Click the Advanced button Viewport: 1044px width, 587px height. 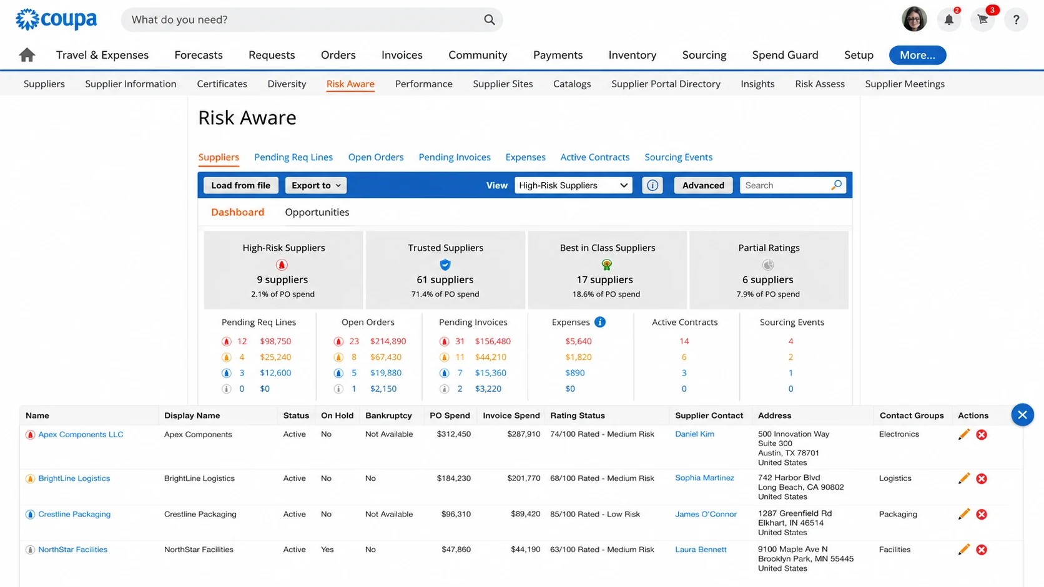pyautogui.click(x=703, y=185)
